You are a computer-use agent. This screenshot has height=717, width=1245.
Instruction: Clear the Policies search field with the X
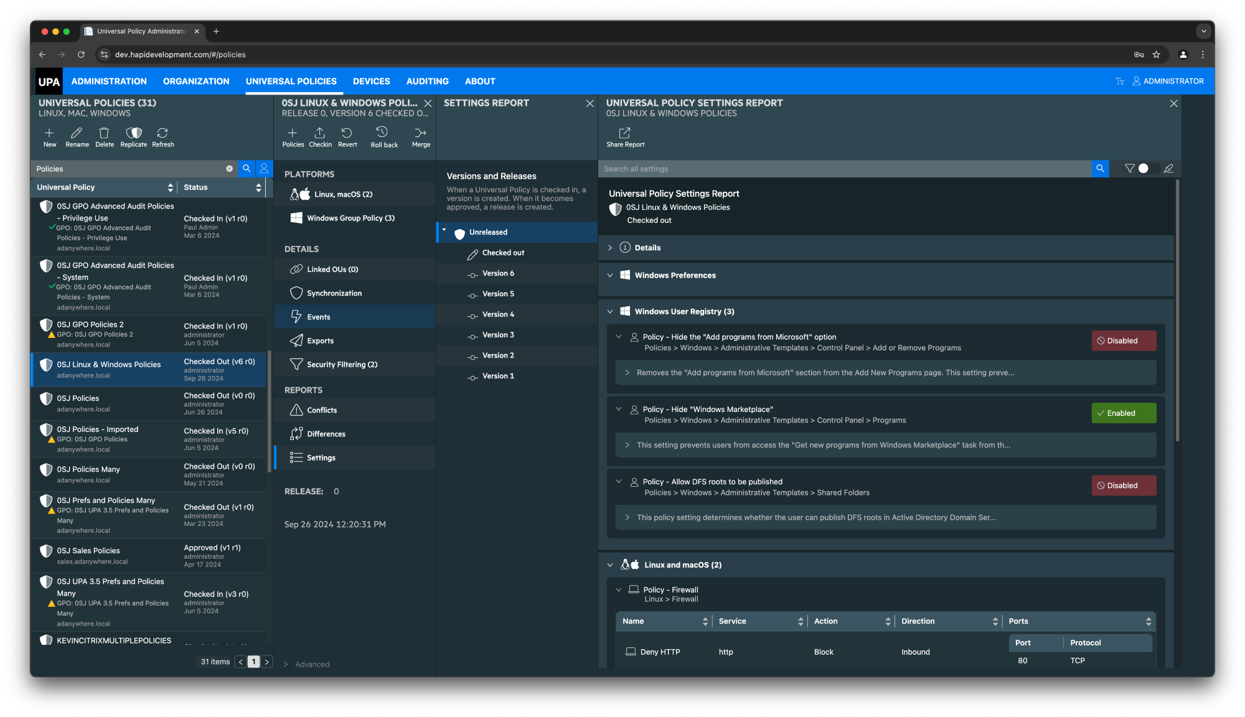[230, 168]
